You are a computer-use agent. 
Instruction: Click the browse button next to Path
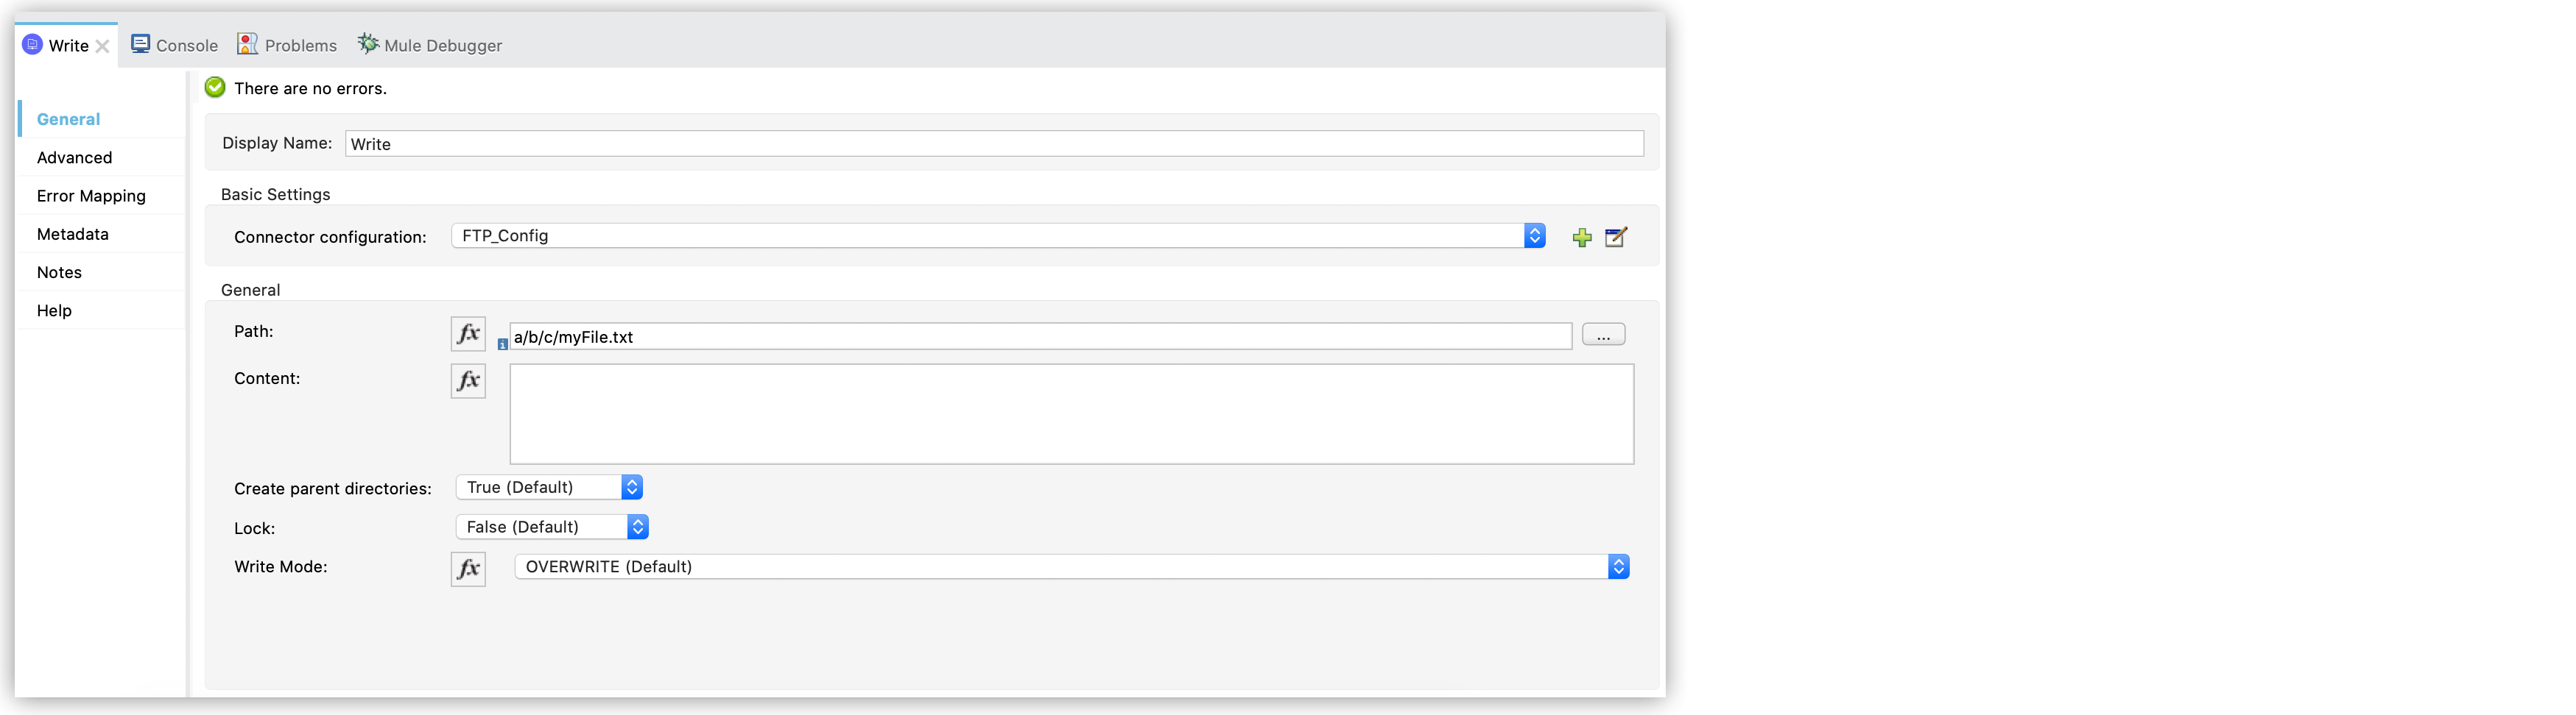point(1603,335)
